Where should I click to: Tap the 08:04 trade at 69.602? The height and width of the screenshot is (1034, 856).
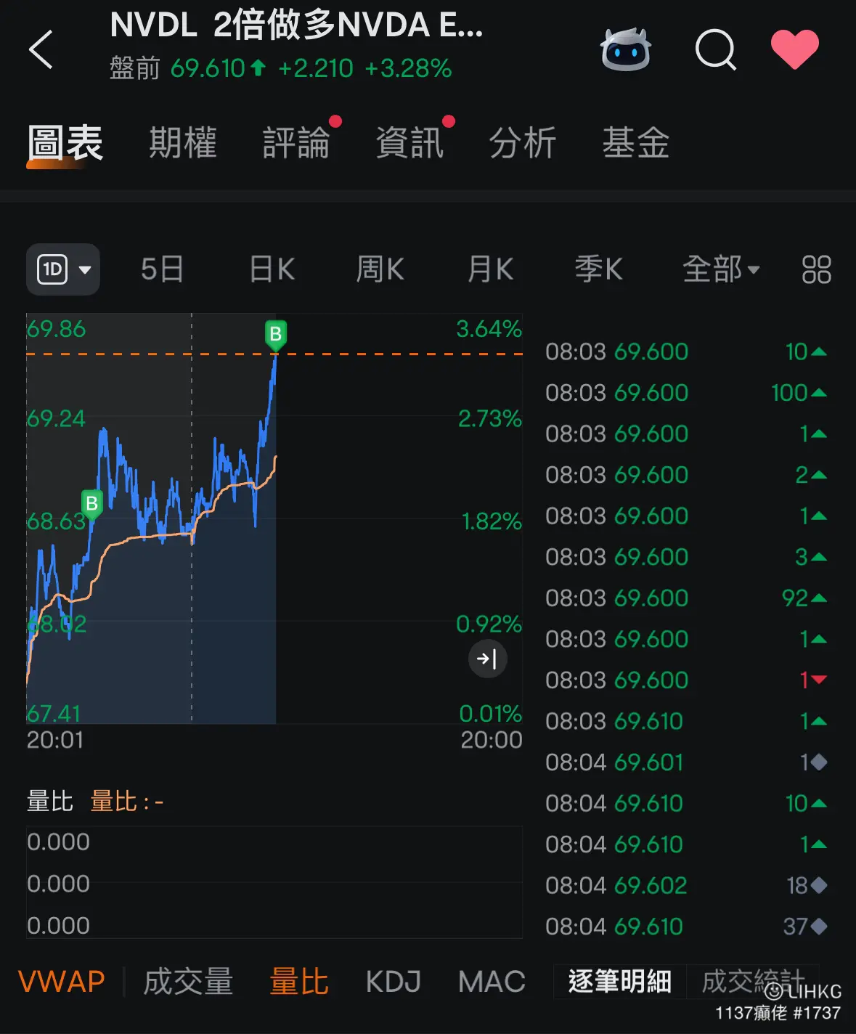click(686, 886)
